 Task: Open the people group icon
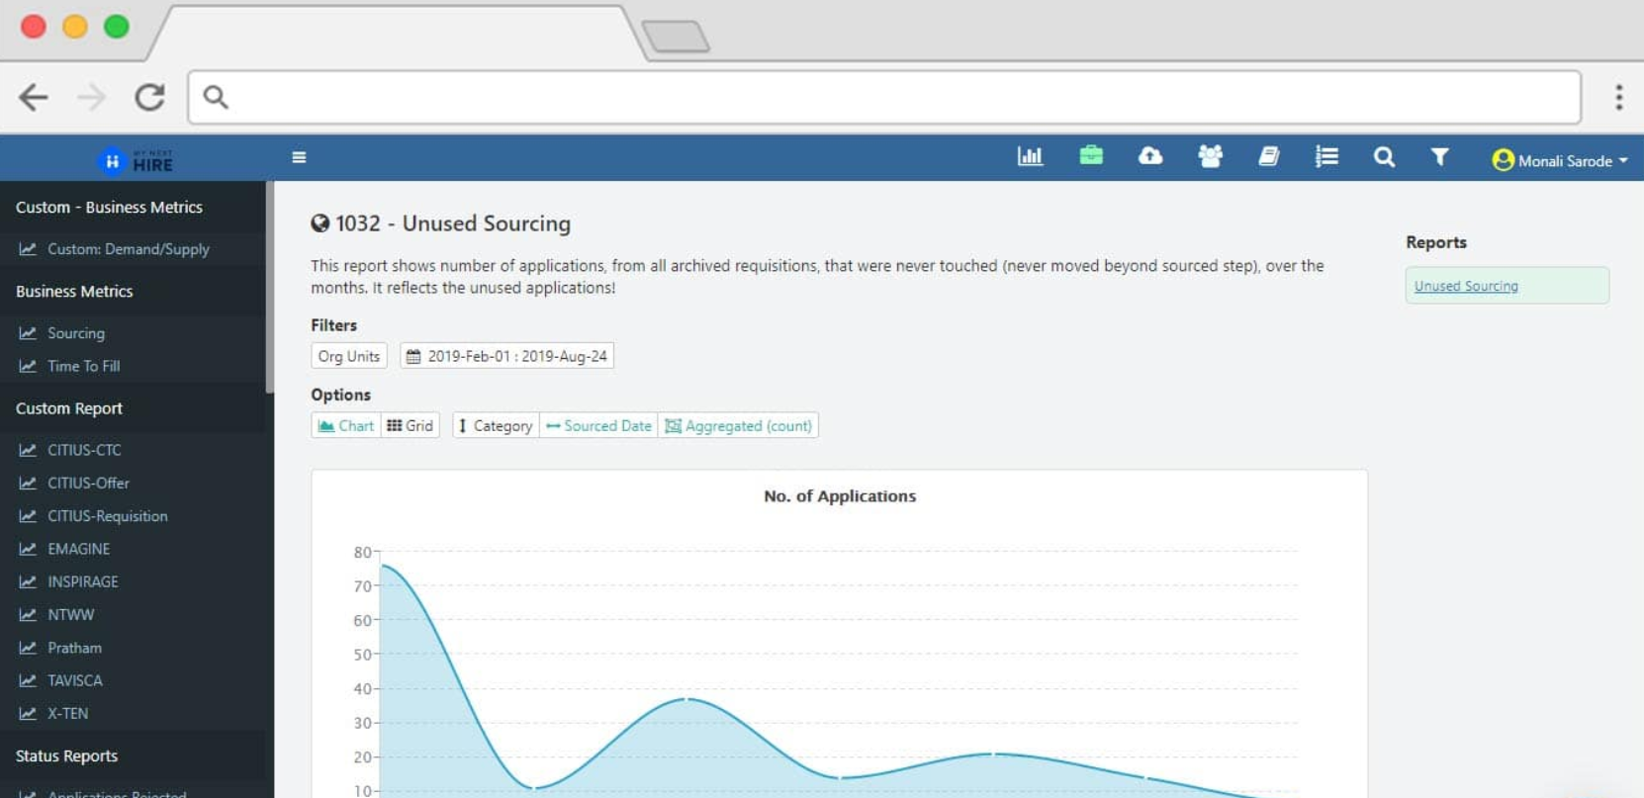(1210, 155)
